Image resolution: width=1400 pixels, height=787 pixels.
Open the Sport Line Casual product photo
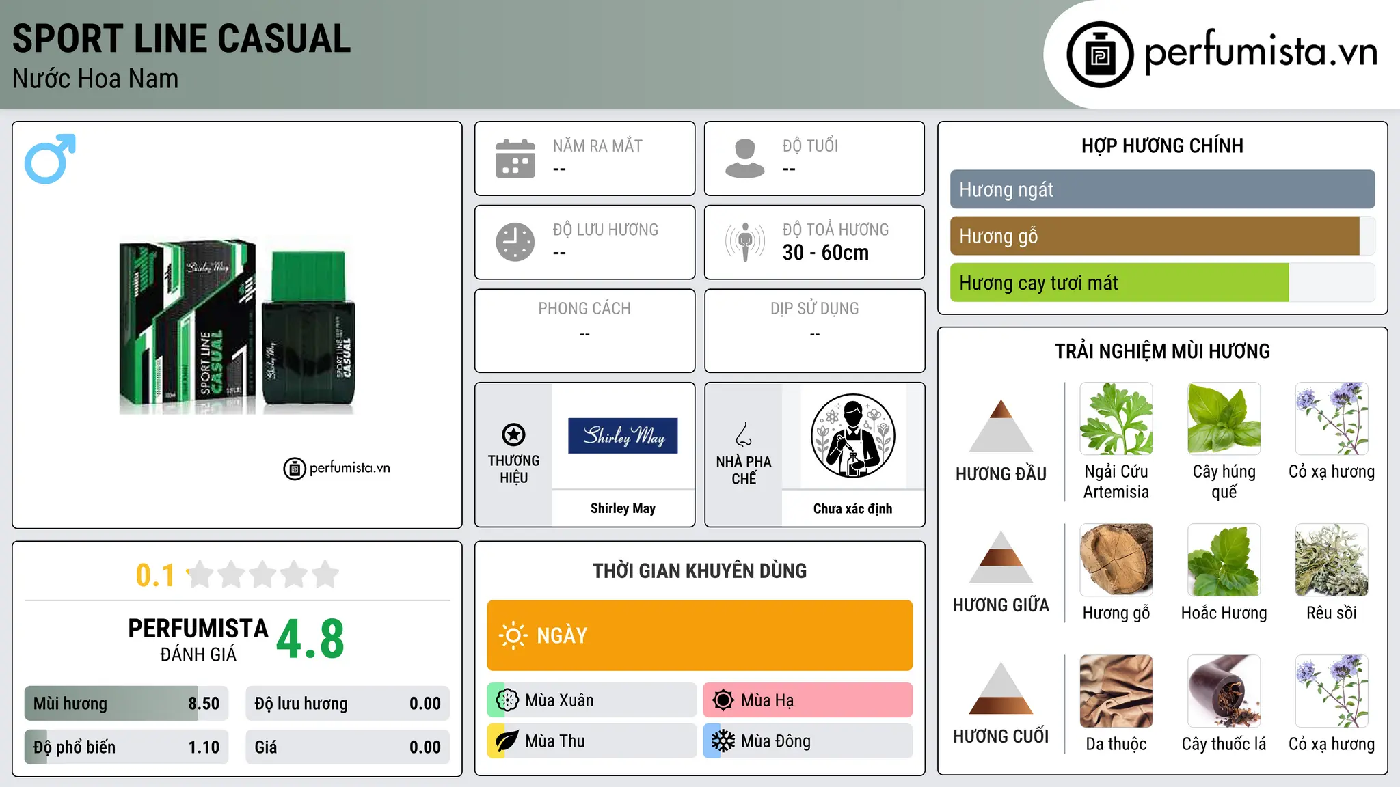point(237,325)
